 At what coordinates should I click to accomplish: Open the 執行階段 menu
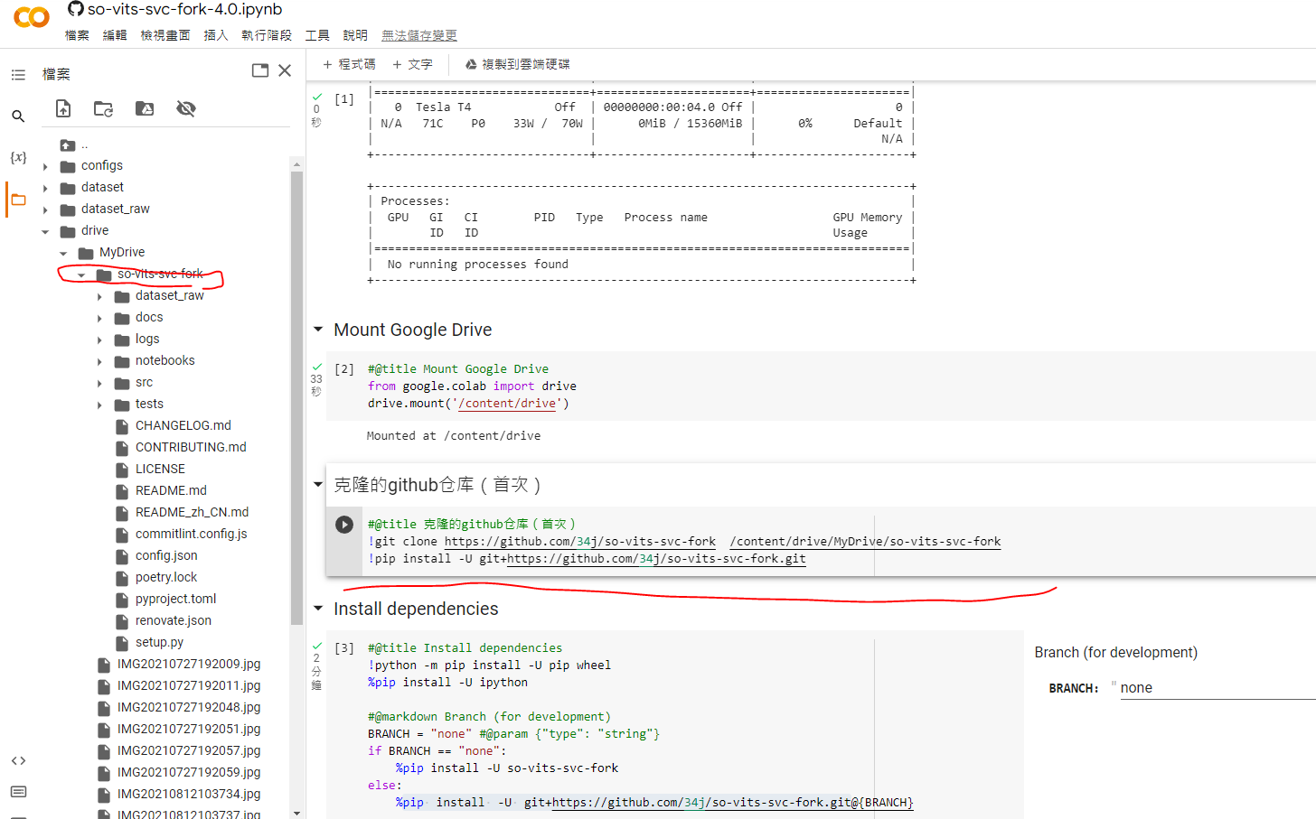coord(266,34)
